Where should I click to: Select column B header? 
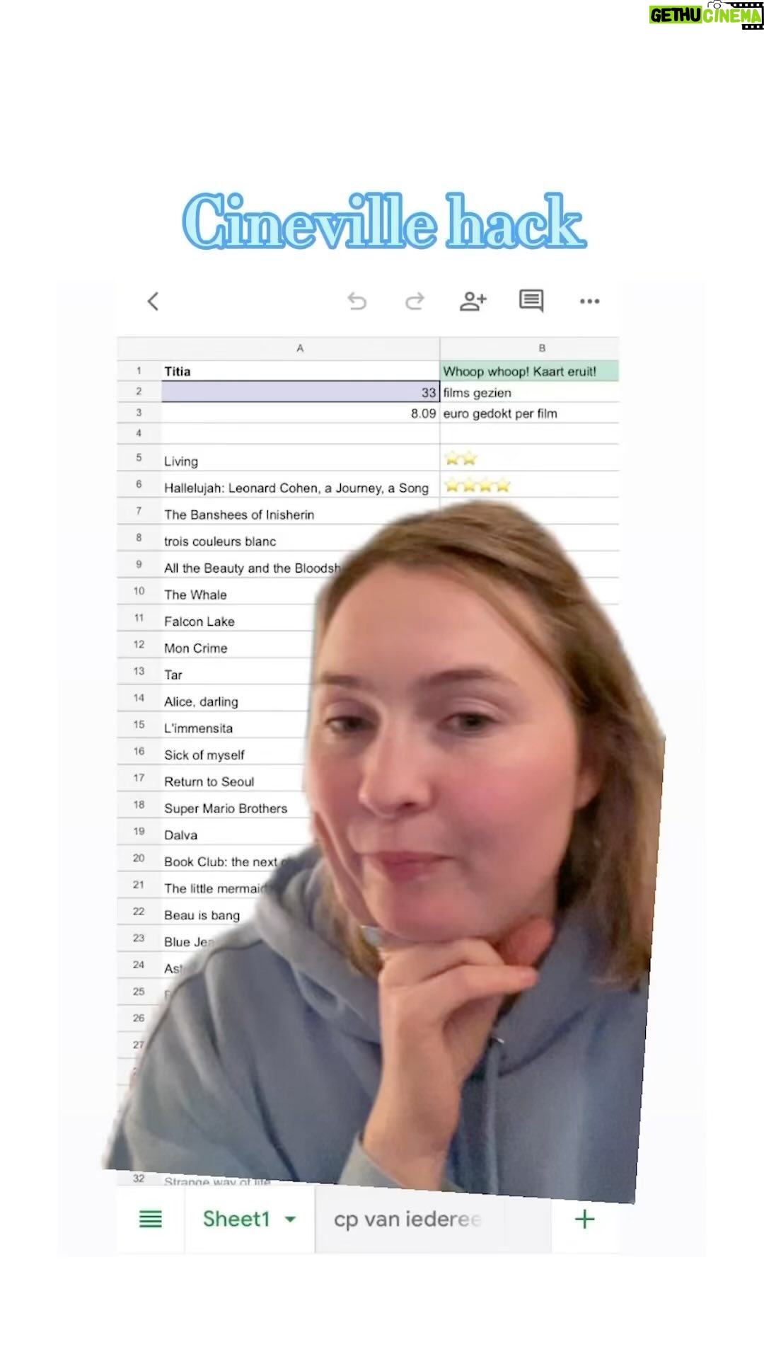click(529, 348)
